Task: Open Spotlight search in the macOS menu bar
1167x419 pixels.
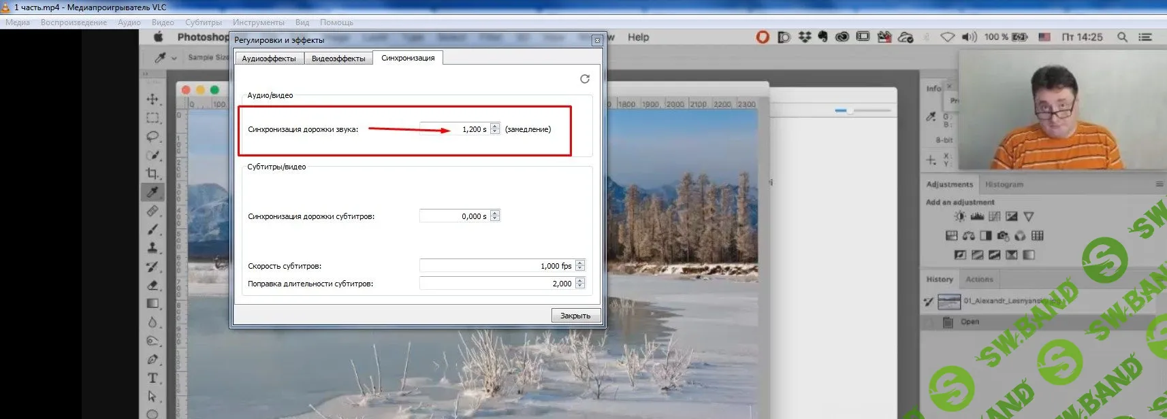Action: point(1122,37)
